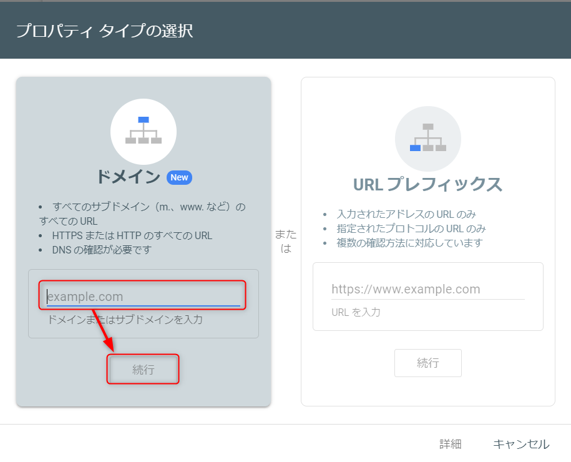The image size is (571, 462).
Task: Click the URL prefix hierarchy icon
Action: [x=428, y=138]
